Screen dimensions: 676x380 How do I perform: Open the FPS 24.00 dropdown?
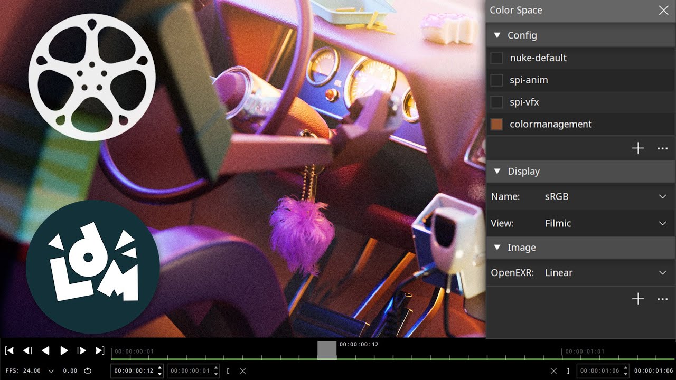click(x=51, y=371)
